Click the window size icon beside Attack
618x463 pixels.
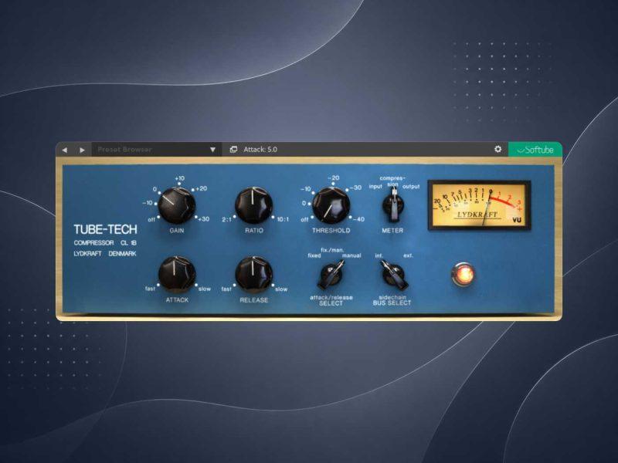click(x=233, y=150)
